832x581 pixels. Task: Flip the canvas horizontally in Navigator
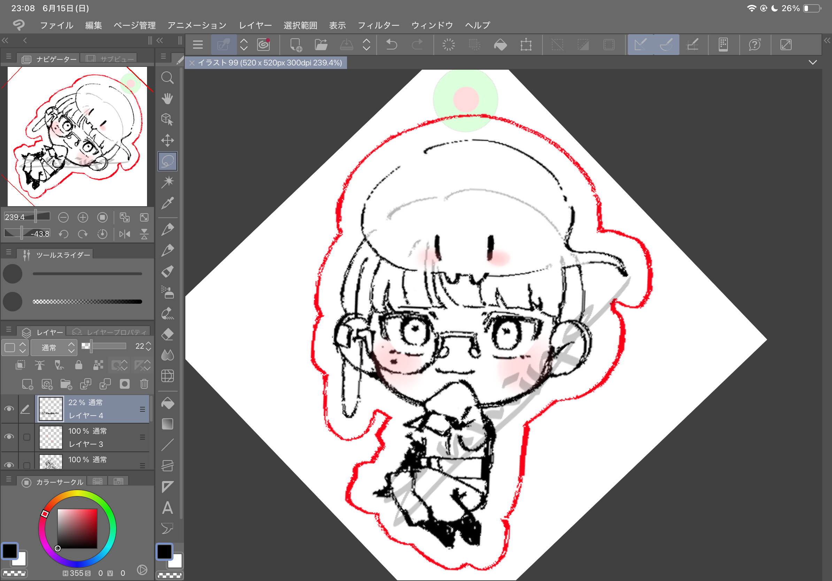point(124,234)
